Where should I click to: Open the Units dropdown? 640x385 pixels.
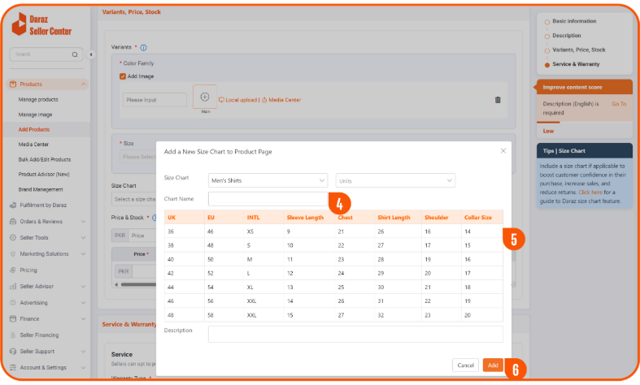[x=395, y=180]
